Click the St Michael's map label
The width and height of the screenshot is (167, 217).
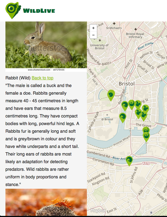[114, 28]
